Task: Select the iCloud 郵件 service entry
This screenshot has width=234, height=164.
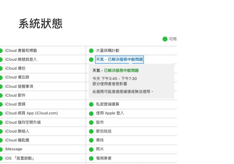Action: [x=15, y=95]
